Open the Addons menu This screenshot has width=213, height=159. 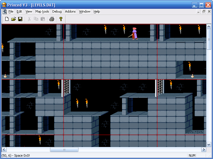click(70, 11)
